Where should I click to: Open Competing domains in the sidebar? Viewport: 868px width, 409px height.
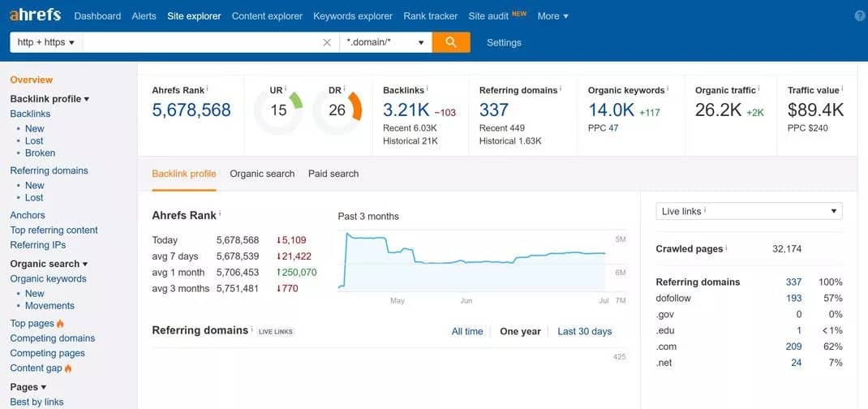[x=53, y=338]
